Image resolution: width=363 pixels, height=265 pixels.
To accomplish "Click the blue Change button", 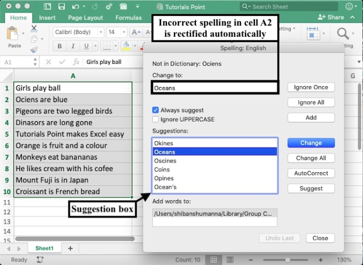I will pos(311,143).
